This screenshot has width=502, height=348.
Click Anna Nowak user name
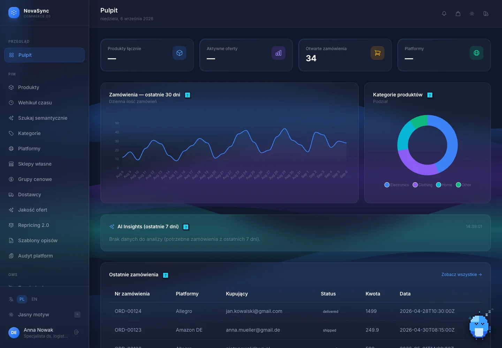click(x=38, y=330)
